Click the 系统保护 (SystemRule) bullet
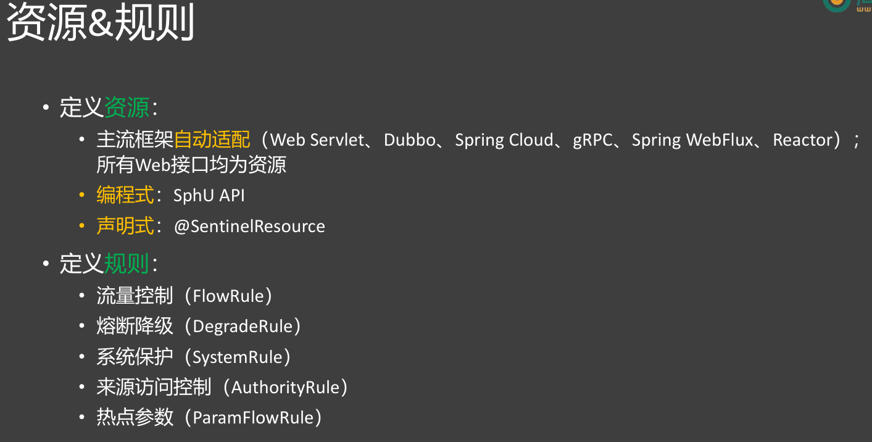The width and height of the screenshot is (872, 442). click(193, 357)
